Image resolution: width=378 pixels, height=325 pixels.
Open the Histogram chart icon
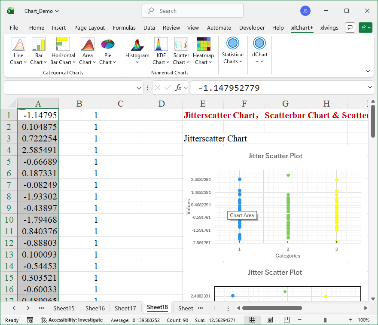click(x=137, y=44)
